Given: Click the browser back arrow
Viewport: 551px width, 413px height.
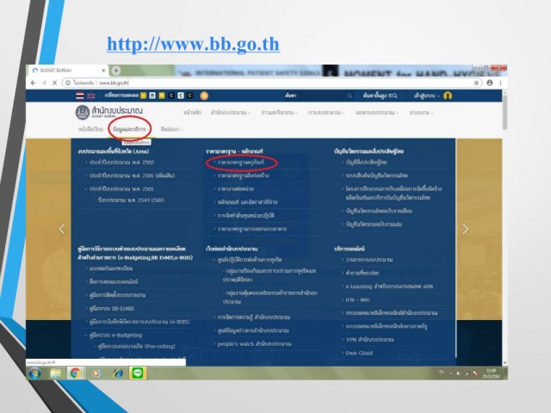Looking at the screenshot, I should pyautogui.click(x=34, y=82).
